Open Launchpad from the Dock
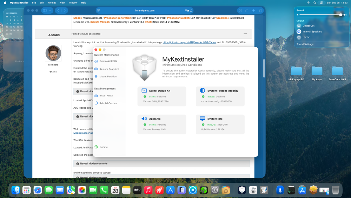The height and width of the screenshot is (198, 351). 26,190
